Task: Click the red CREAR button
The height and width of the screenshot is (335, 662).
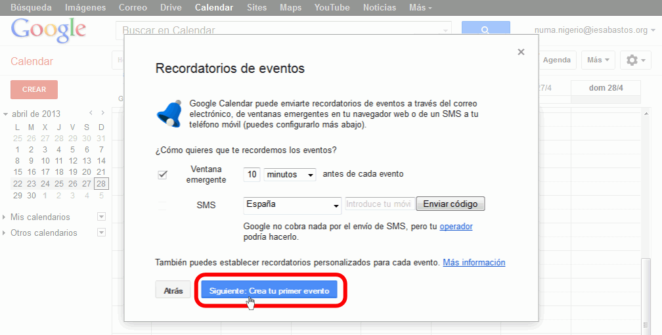Action: coord(34,89)
